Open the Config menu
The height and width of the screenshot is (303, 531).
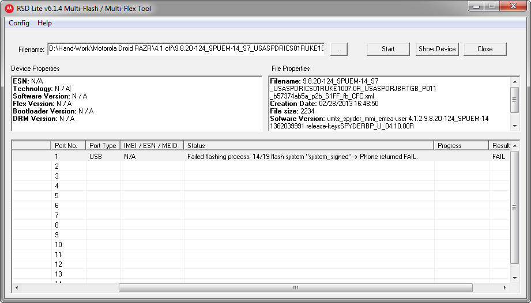tap(19, 23)
